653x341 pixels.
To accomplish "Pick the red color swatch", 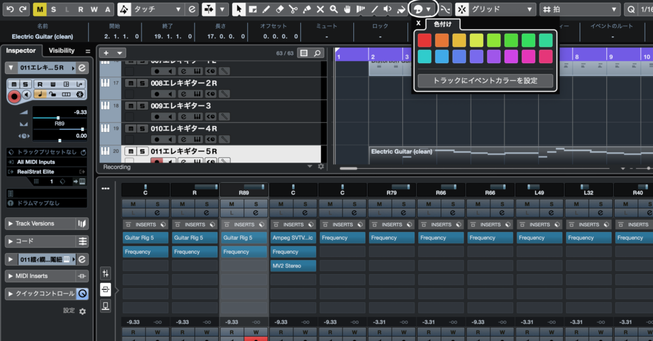I will click(x=424, y=40).
